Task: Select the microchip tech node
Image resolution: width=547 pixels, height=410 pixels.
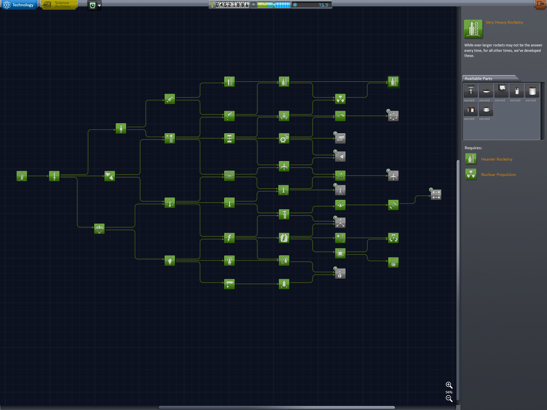Action: click(x=340, y=253)
